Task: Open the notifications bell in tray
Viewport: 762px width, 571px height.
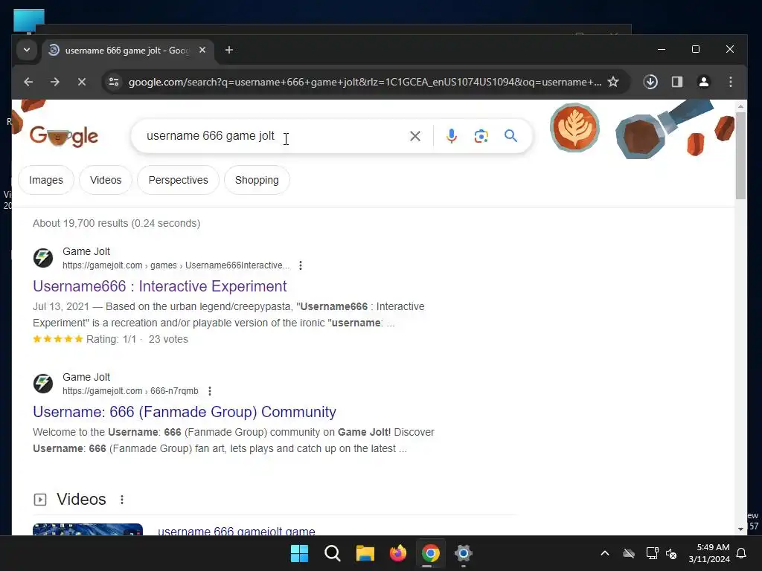Action: point(742,553)
